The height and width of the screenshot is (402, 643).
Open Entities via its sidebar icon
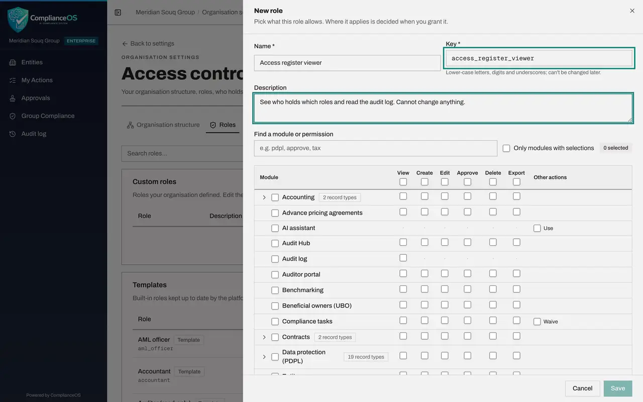coord(13,62)
